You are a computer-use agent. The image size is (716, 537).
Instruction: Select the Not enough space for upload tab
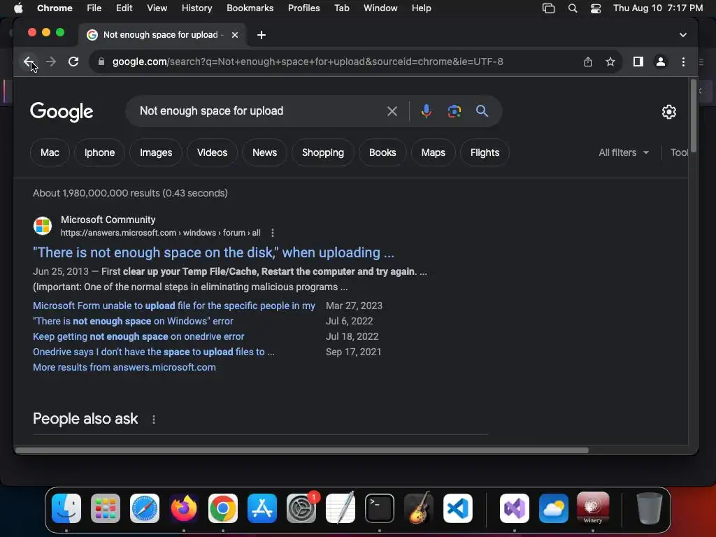[161, 35]
